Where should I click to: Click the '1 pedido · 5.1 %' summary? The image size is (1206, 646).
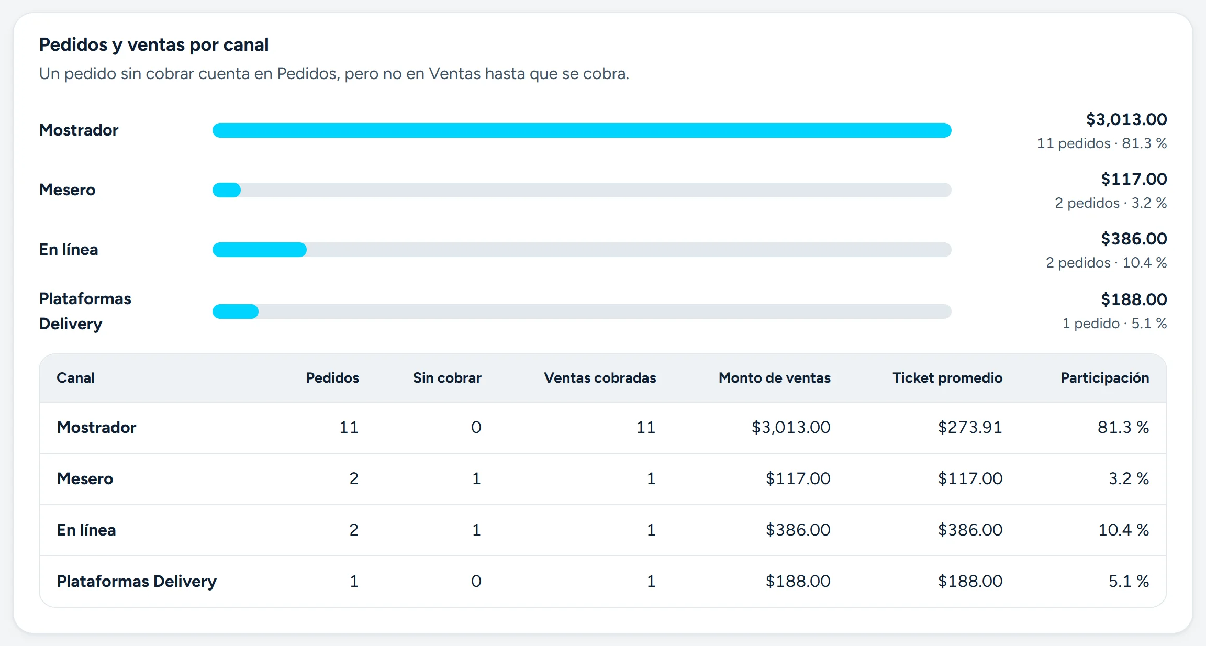[1114, 324]
